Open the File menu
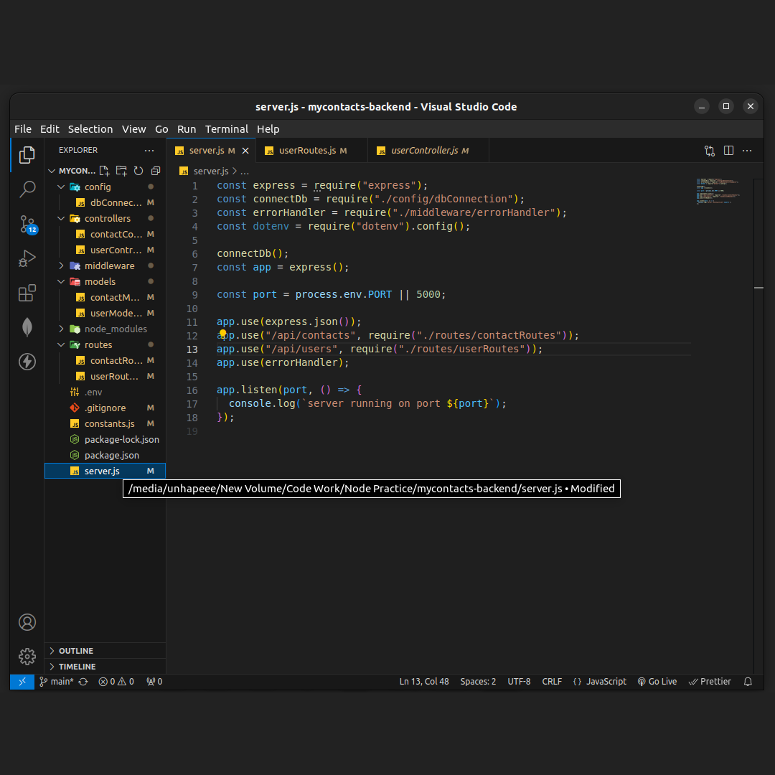The width and height of the screenshot is (775, 775). pos(23,129)
